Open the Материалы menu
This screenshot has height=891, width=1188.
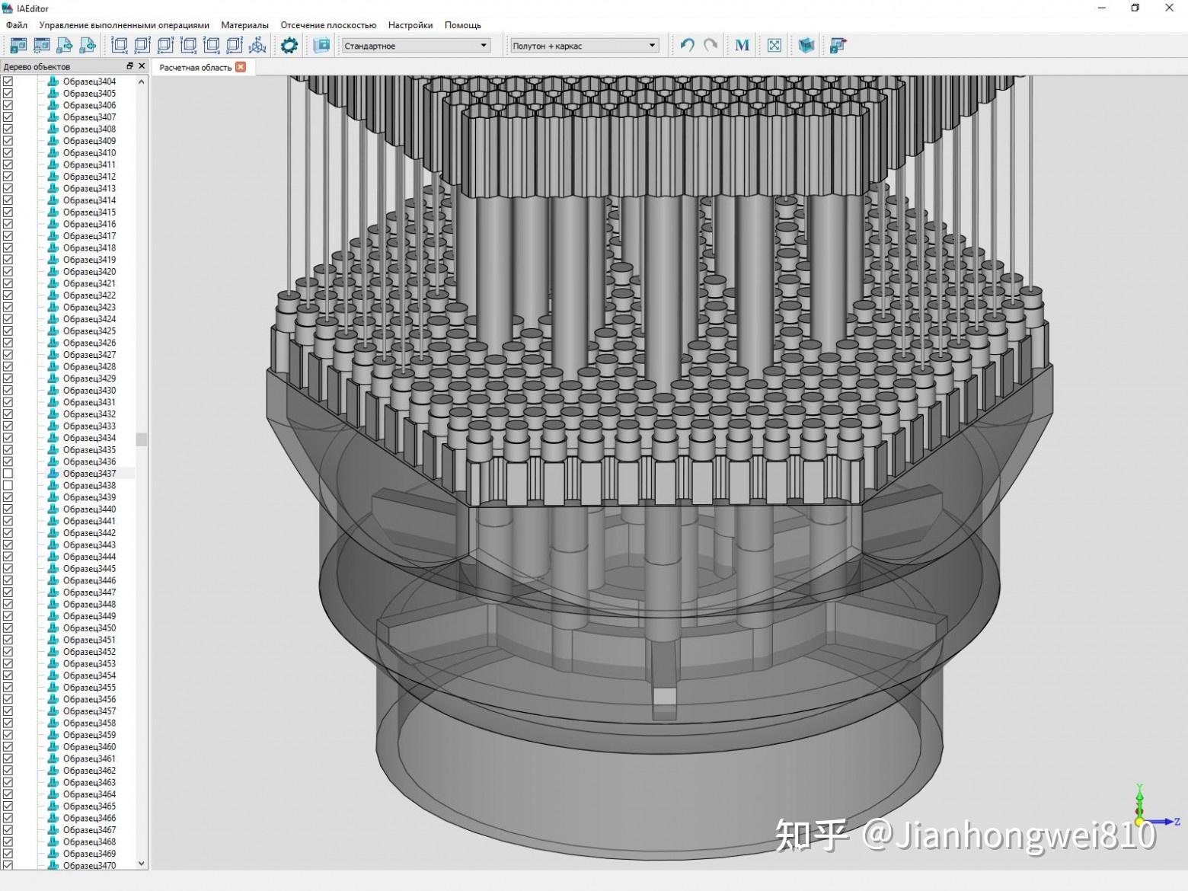244,24
